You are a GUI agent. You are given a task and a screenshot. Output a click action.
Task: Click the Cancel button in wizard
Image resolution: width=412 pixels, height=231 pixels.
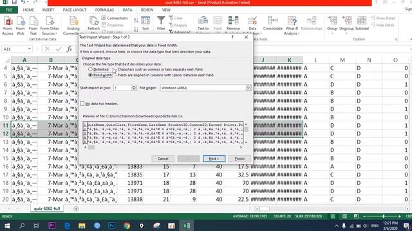163,158
